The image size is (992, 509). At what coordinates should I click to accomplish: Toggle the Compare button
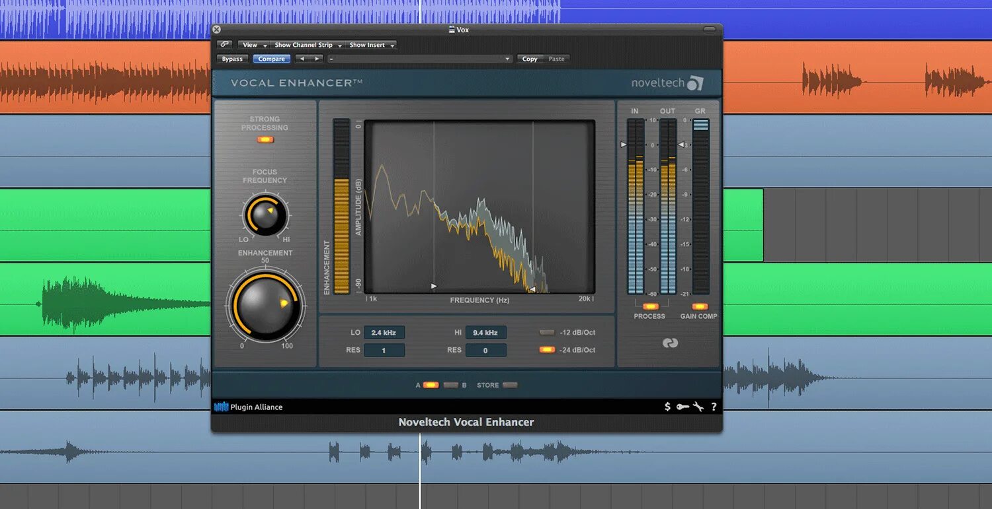coord(272,59)
